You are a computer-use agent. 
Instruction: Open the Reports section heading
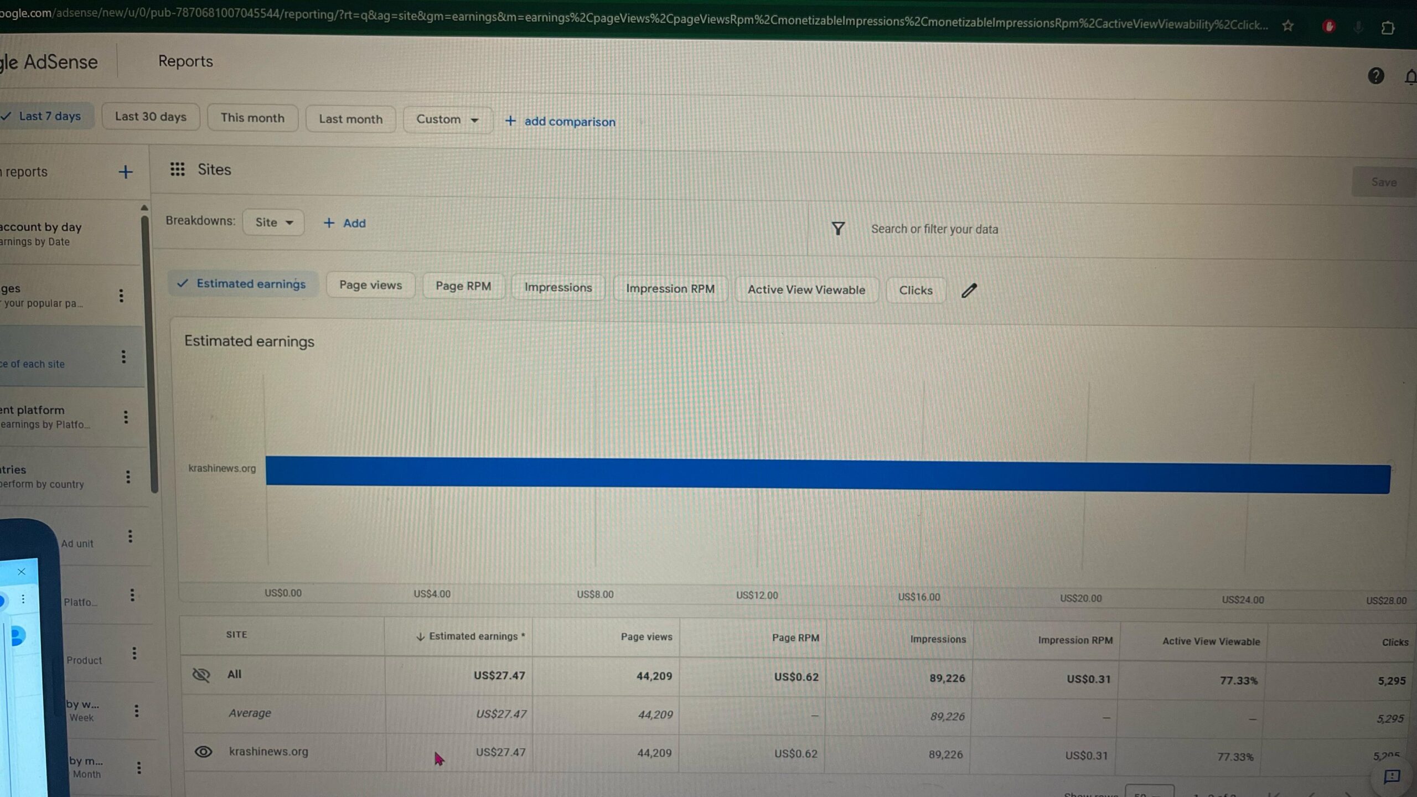(x=185, y=61)
